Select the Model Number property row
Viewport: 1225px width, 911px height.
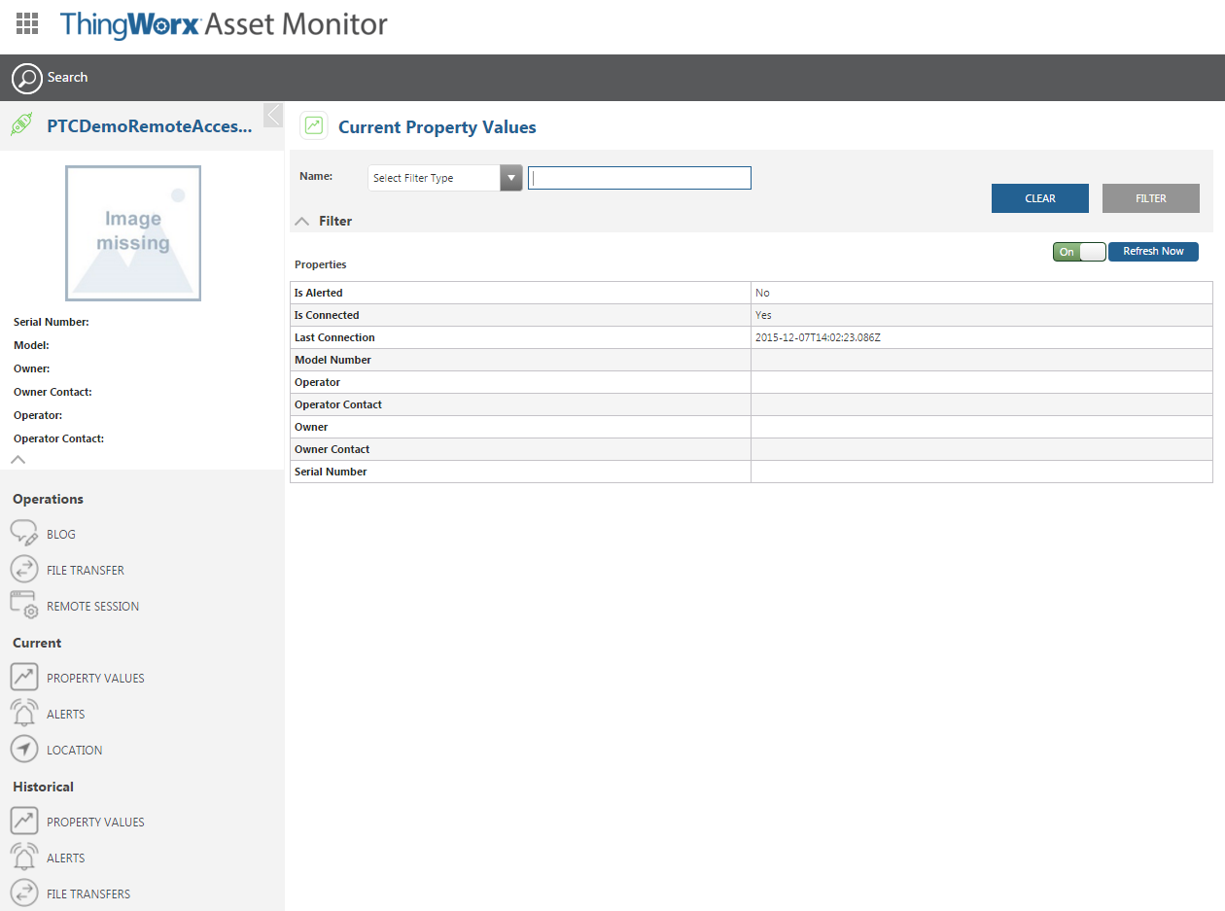click(x=752, y=360)
